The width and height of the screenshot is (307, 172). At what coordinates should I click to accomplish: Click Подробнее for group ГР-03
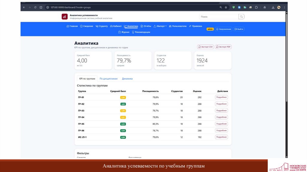(221, 111)
